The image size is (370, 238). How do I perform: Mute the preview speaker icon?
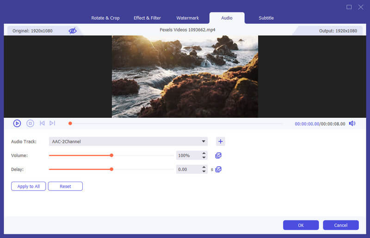pos(352,123)
